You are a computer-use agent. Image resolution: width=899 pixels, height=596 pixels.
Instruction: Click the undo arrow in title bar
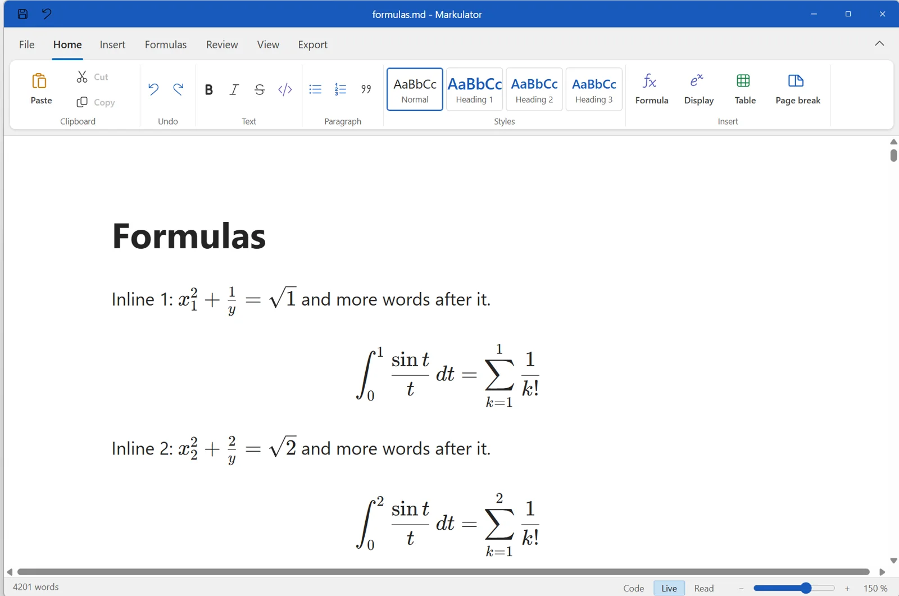point(47,13)
